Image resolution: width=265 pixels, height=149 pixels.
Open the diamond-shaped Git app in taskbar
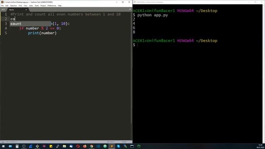37,146
